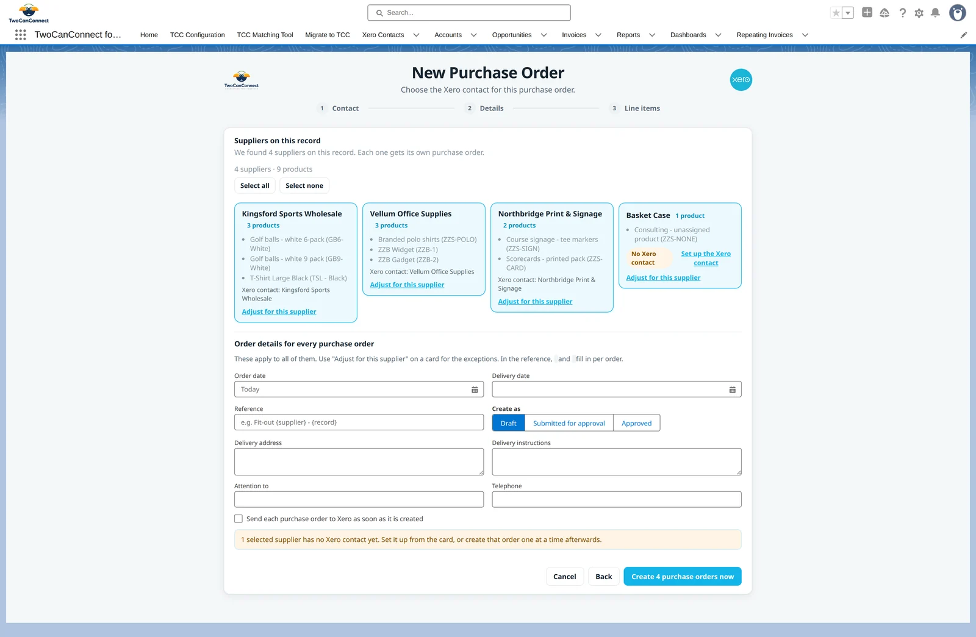
Task: Expand the Invoices menu chevron
Action: (598, 35)
